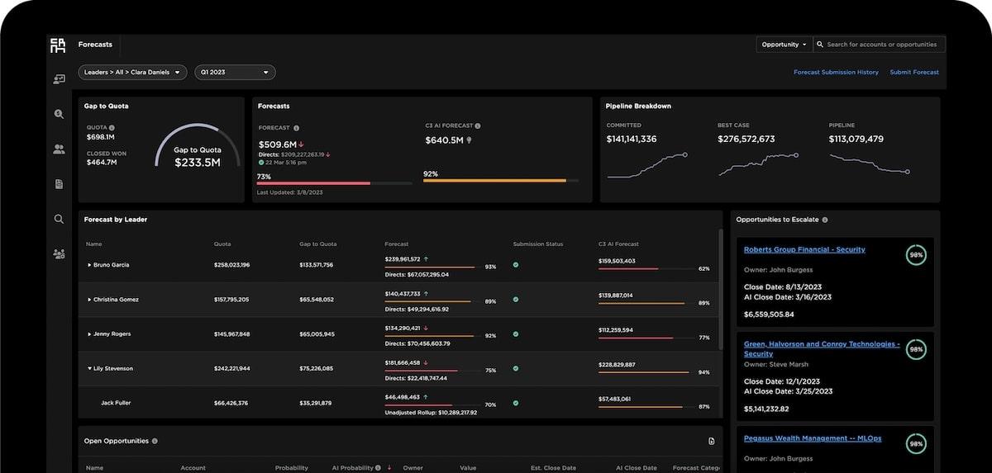Open Forecast Submission History
This screenshot has width=992, height=473.
coord(836,73)
